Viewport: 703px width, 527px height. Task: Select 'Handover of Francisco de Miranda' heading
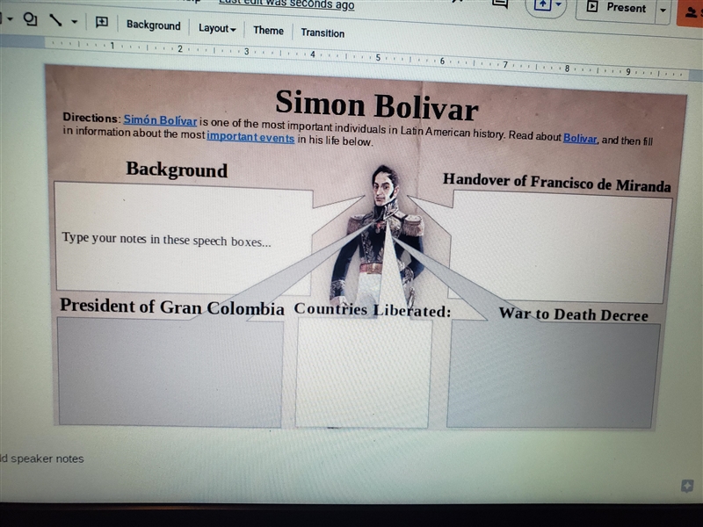pos(557,183)
